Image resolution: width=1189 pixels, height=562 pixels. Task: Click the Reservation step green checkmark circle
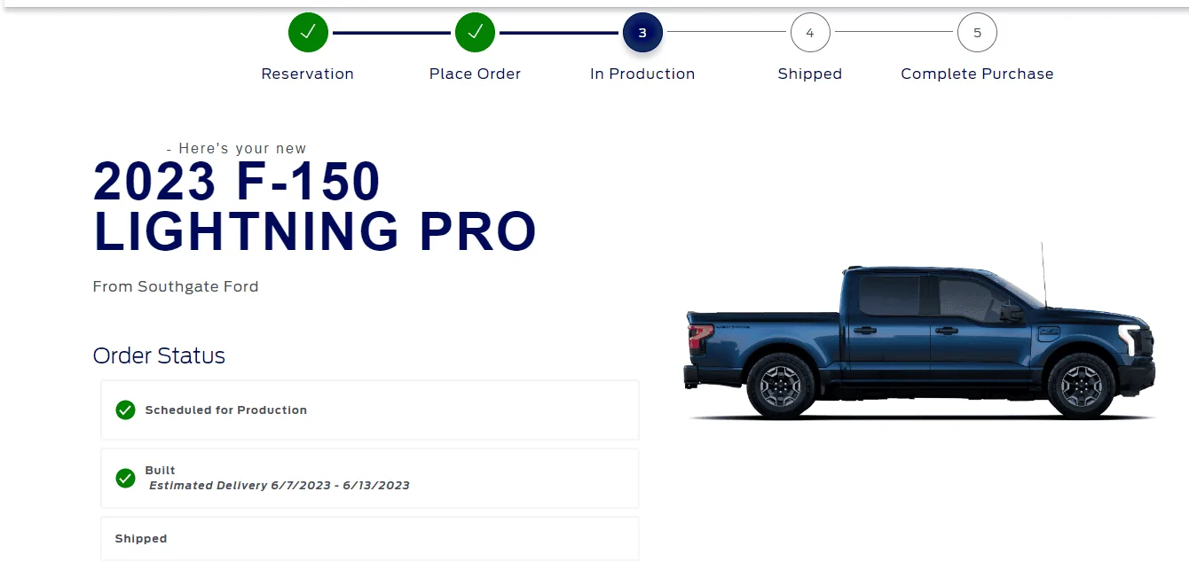(308, 33)
